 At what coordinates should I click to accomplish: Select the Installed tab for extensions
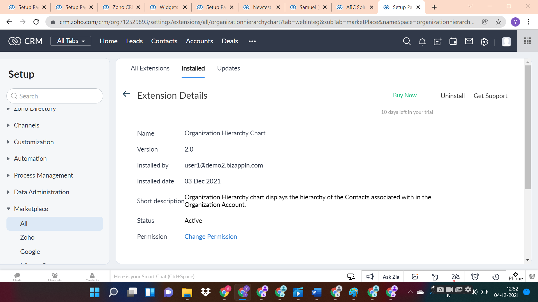193,68
